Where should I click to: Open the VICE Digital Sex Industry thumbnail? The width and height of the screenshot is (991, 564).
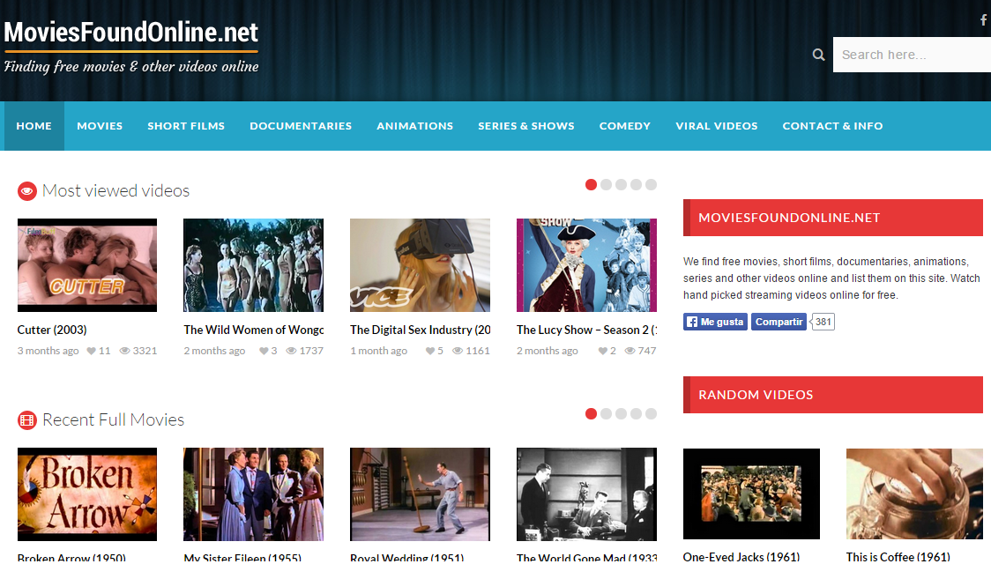[x=421, y=265]
